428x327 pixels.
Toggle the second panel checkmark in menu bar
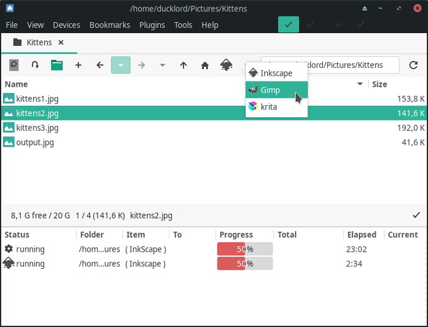pos(311,25)
